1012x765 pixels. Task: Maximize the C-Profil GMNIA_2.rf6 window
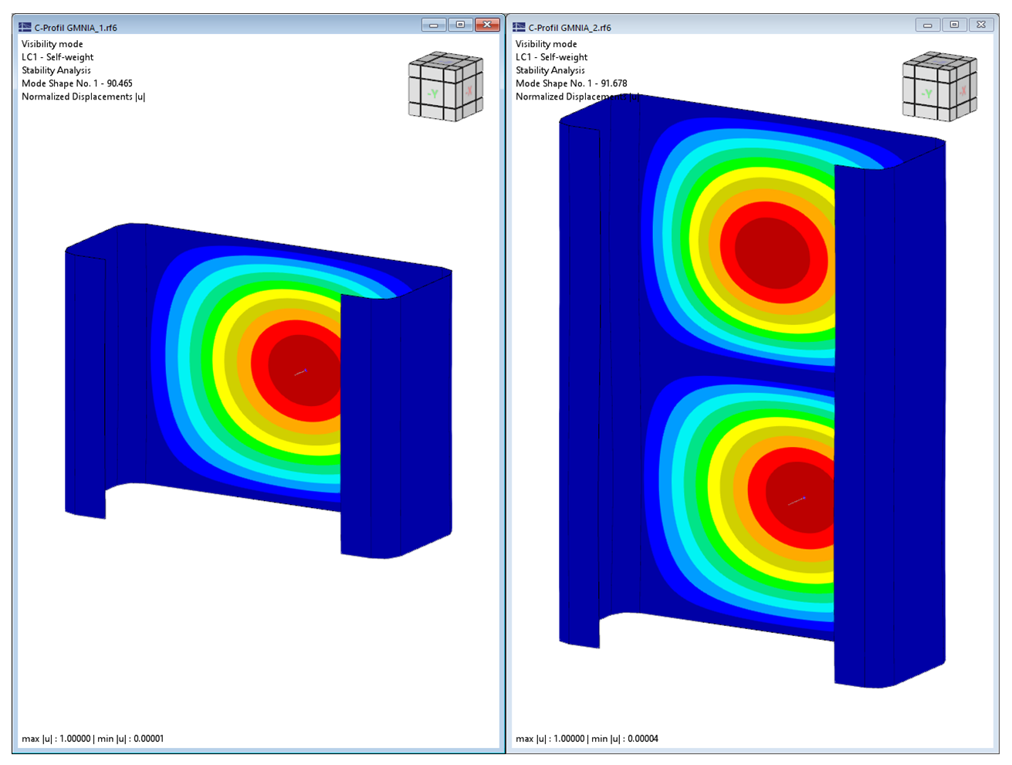(954, 25)
